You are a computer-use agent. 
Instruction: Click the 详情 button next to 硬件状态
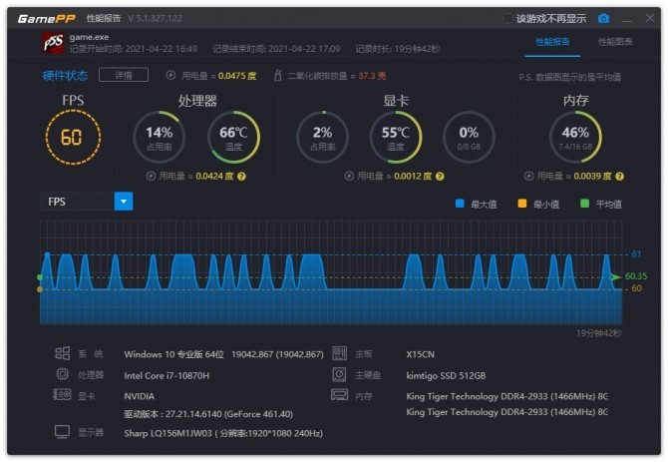pos(124,75)
